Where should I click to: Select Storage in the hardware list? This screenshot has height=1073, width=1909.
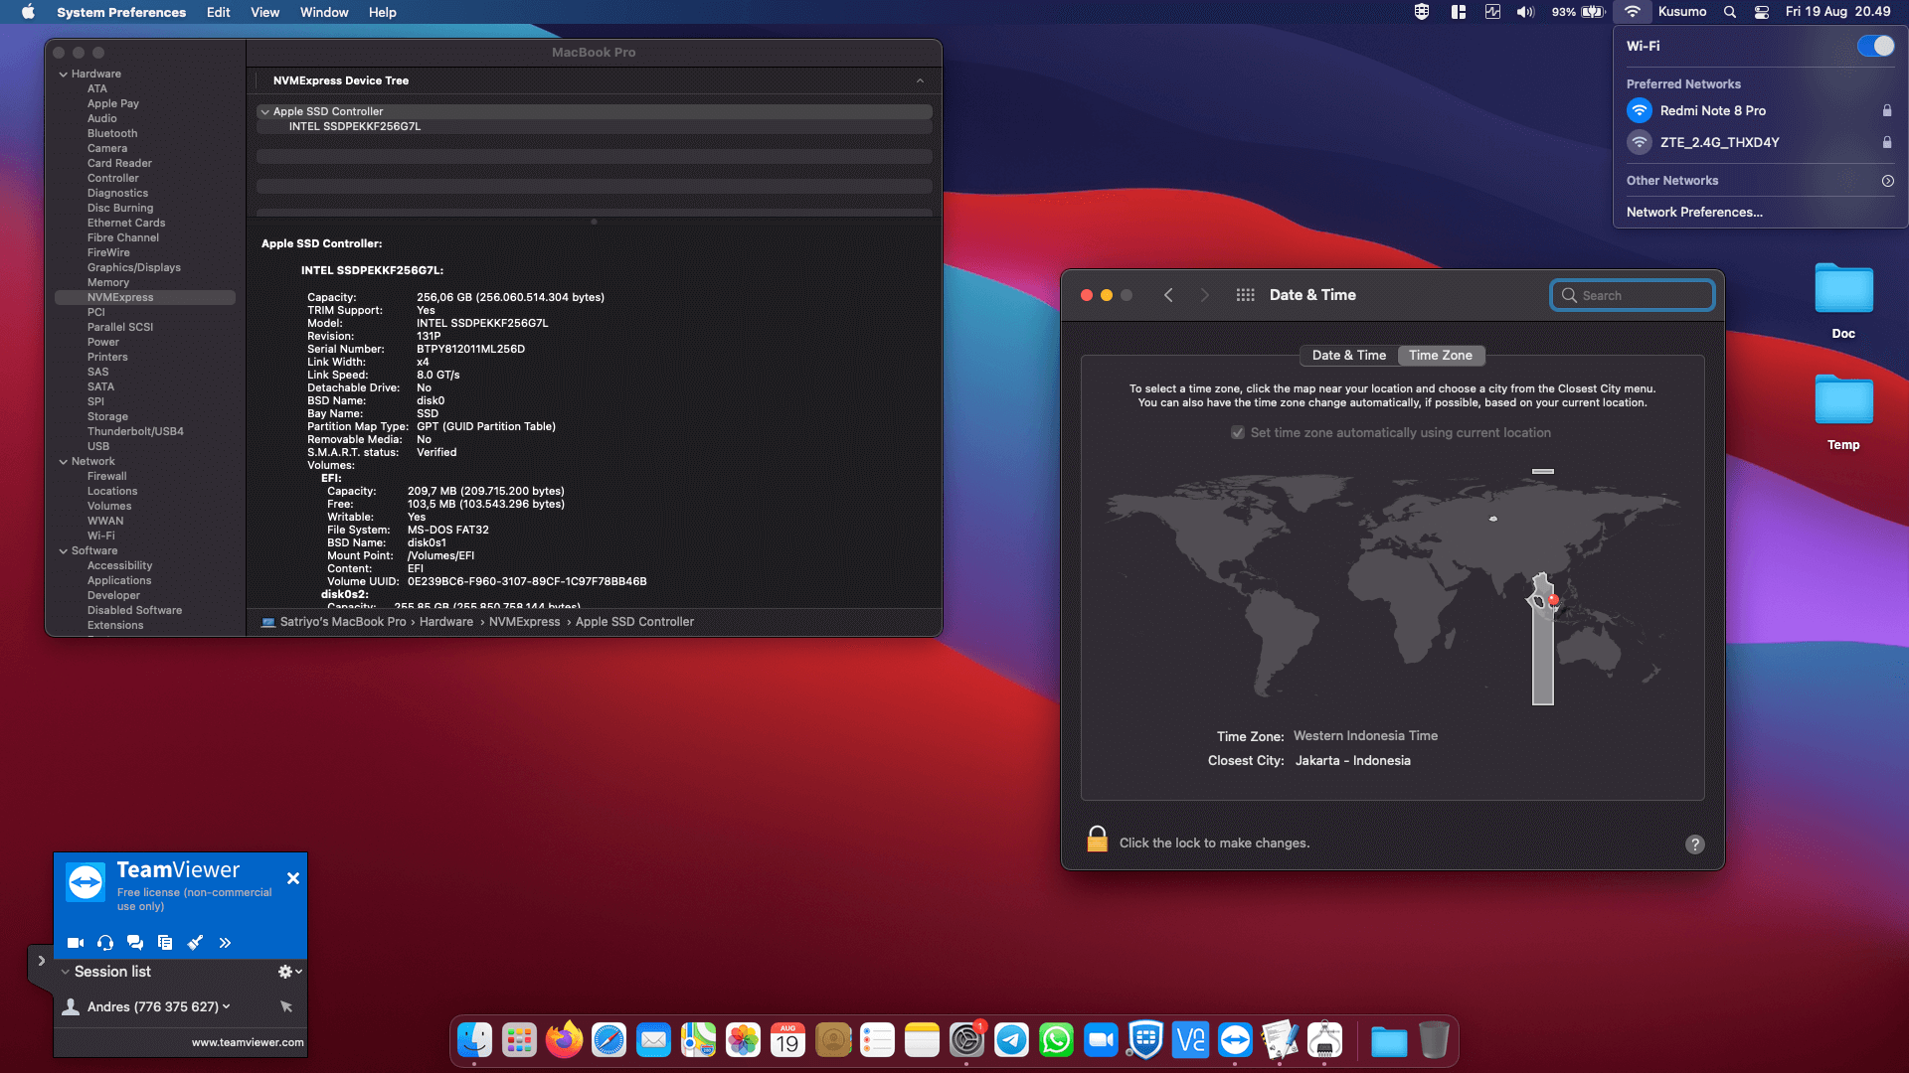click(107, 416)
